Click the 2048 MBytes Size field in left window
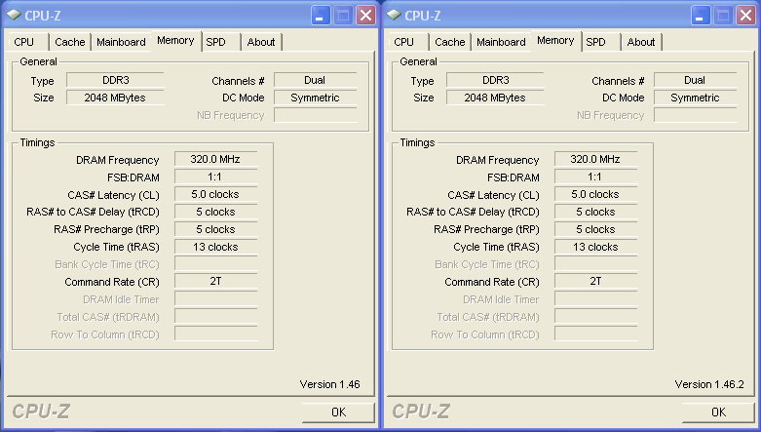Screen dimensions: 761x432 pyautogui.click(x=115, y=98)
